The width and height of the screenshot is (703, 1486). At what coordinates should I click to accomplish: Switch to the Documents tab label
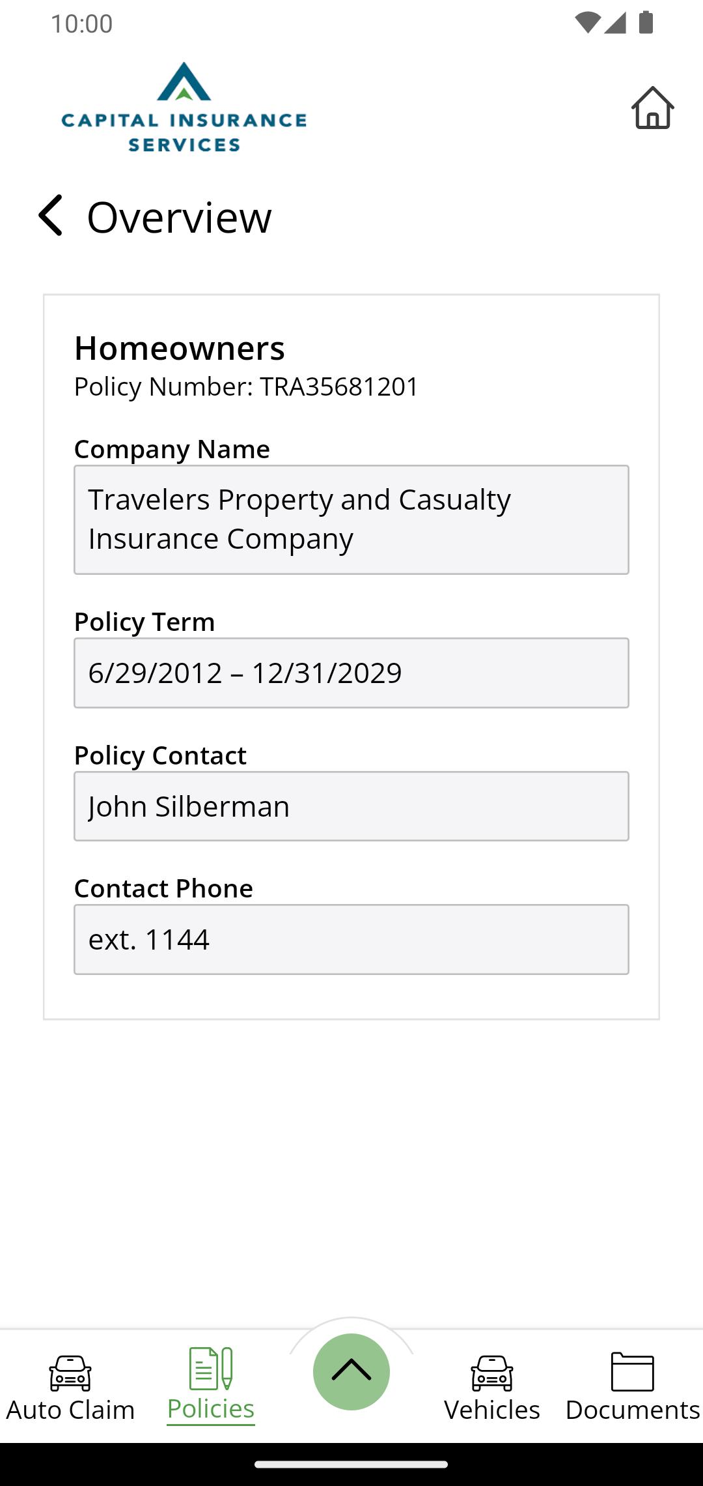(632, 1410)
